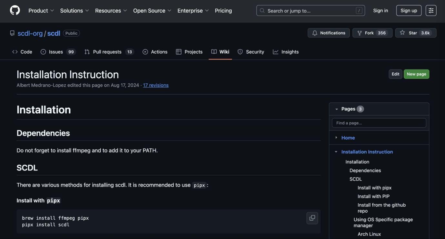445x239 pixels.
Task: Open the Pricing page
Action: click(x=223, y=11)
